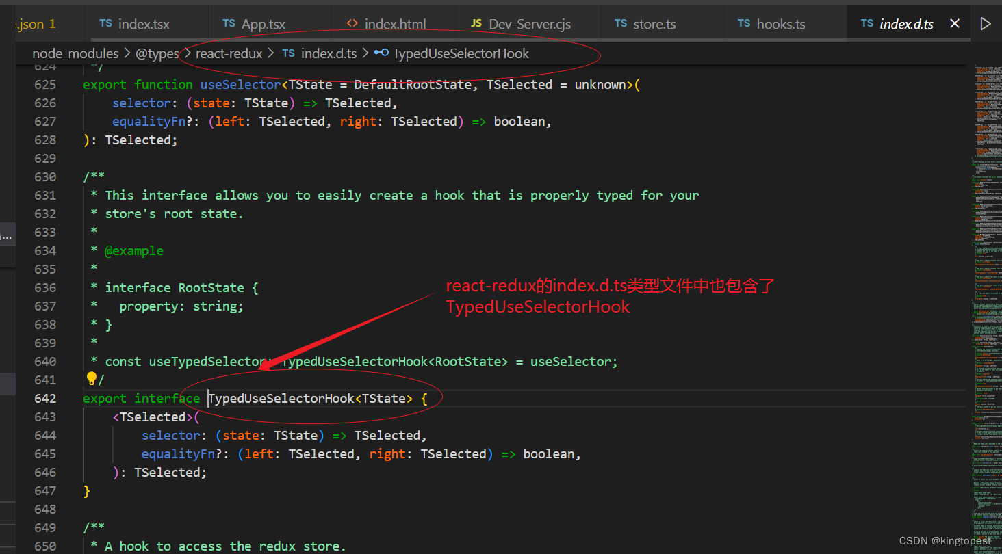
Task: Open the node_modules breadcrumb dropdown
Action: coord(75,53)
